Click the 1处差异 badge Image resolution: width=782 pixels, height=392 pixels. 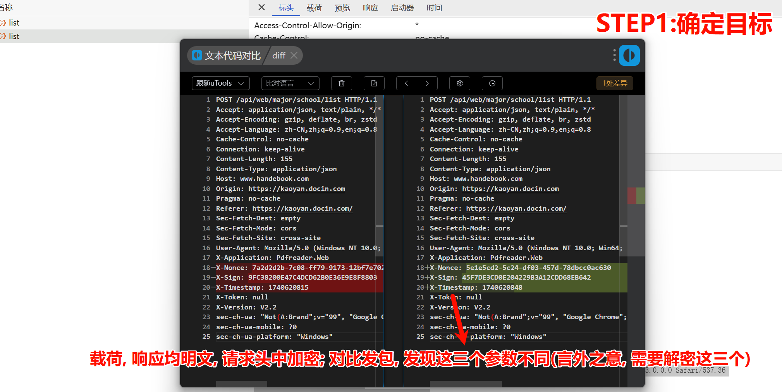tap(615, 83)
